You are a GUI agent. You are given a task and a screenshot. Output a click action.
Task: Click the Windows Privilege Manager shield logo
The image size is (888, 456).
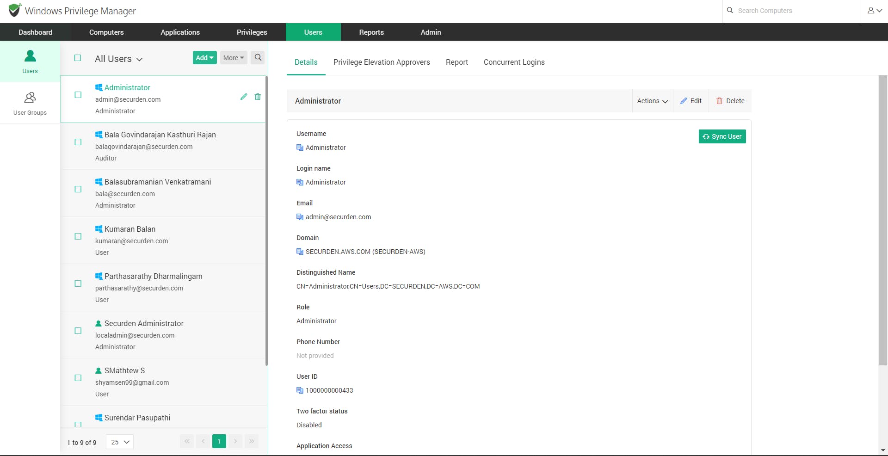(15, 10)
